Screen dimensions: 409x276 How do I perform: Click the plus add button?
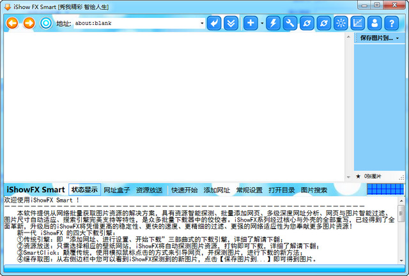tap(251, 23)
